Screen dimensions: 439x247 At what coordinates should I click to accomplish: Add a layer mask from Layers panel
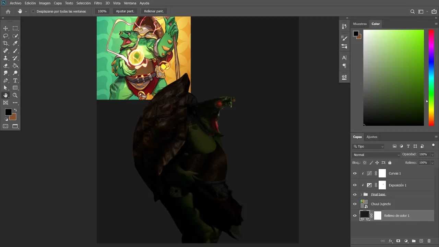point(398,241)
